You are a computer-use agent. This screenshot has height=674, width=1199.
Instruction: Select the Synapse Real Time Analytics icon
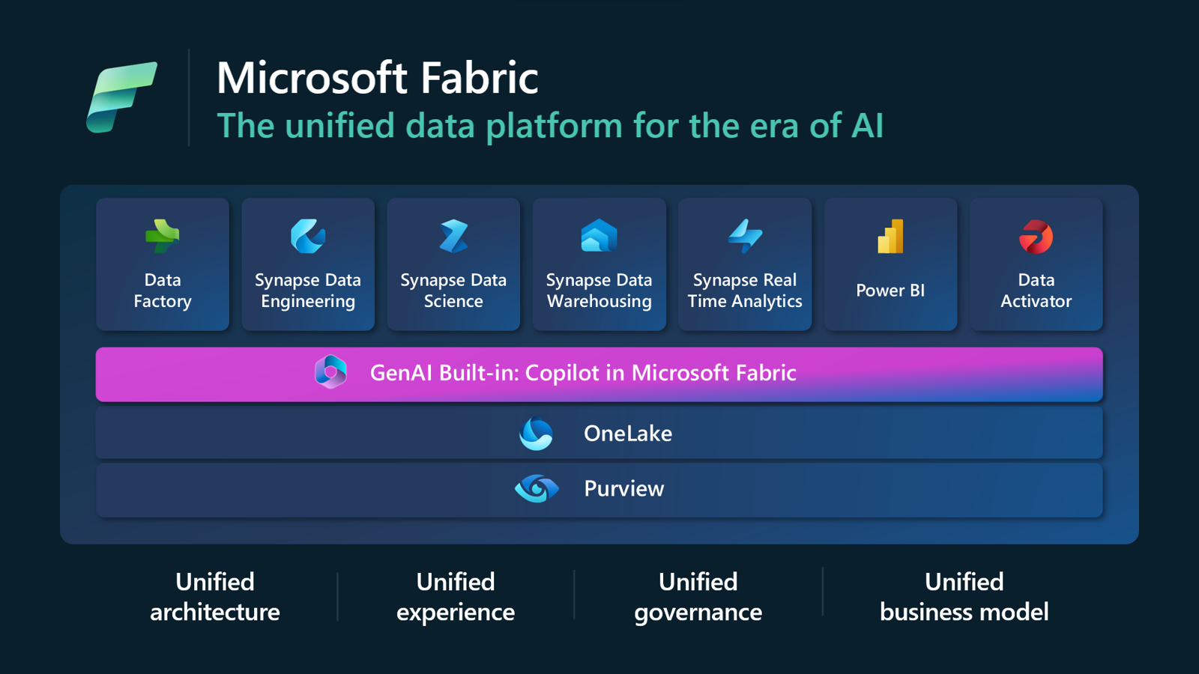coord(745,237)
